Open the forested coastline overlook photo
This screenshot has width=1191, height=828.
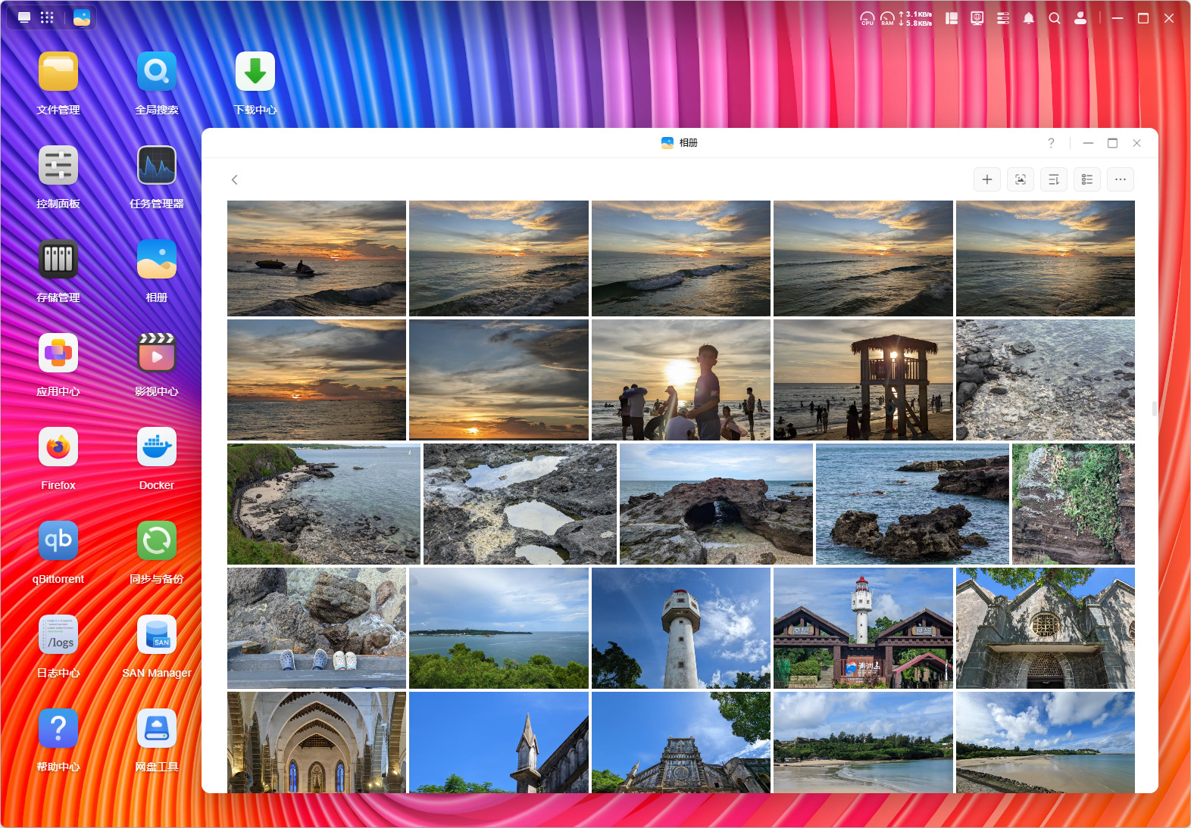coord(499,628)
